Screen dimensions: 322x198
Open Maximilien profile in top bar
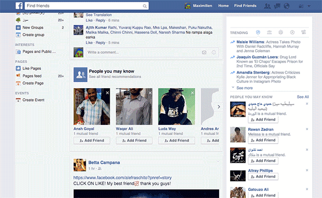(x=198, y=6)
